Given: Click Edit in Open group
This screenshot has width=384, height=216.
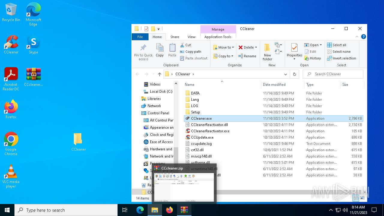Looking at the screenshot, I should pyautogui.click(x=310, y=52).
